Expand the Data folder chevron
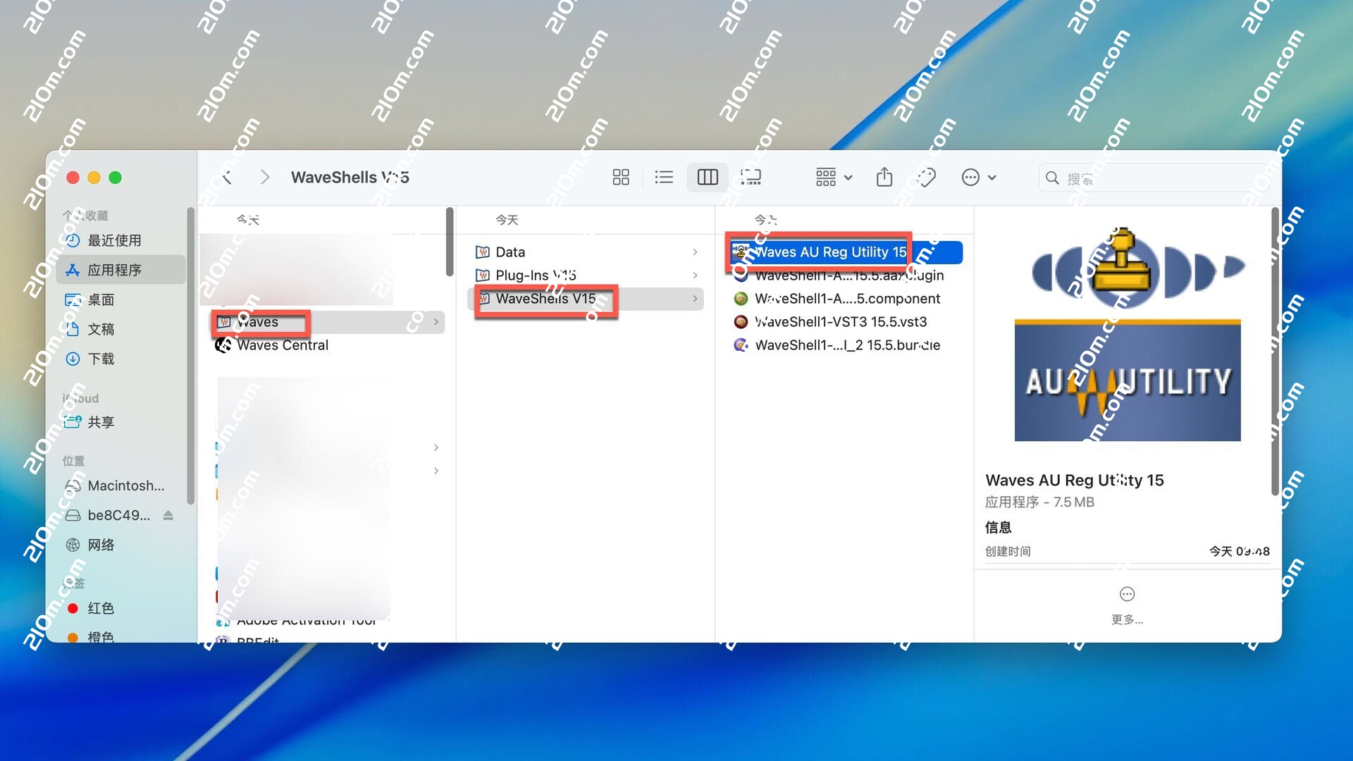 [x=695, y=252]
